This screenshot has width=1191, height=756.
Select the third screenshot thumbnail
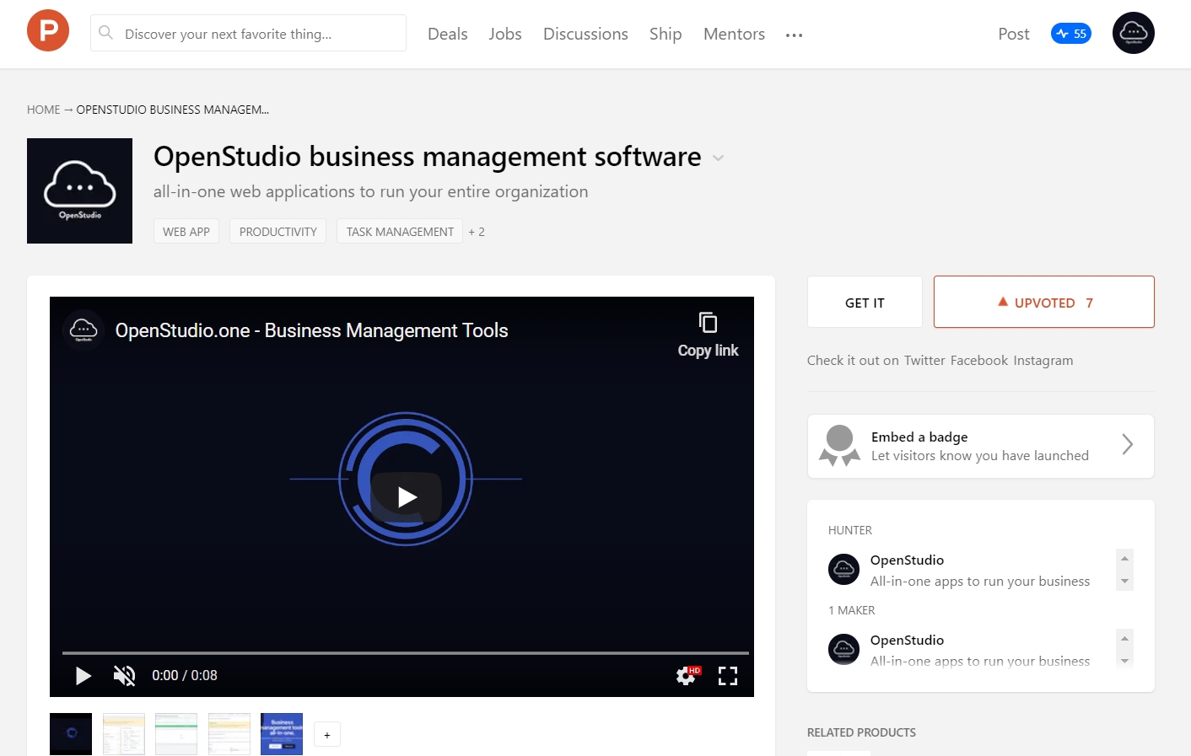176,734
